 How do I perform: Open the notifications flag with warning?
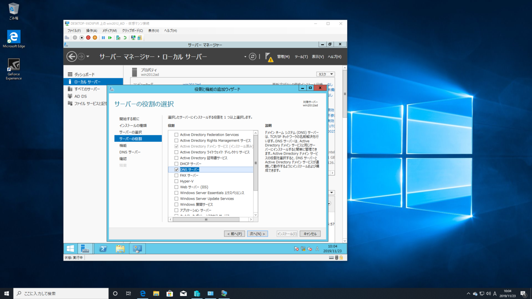tap(269, 57)
